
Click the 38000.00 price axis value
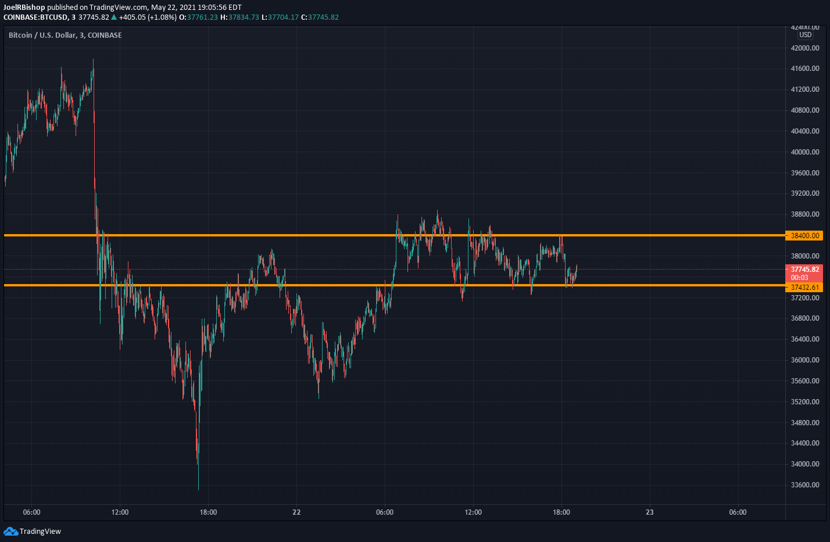tap(805, 256)
